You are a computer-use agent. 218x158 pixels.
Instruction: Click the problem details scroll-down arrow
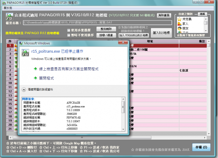tap(123, 129)
